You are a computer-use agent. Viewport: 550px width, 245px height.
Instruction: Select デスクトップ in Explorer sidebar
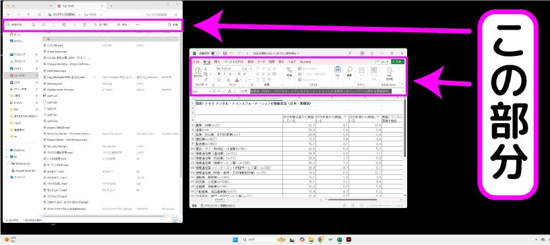click(x=18, y=55)
